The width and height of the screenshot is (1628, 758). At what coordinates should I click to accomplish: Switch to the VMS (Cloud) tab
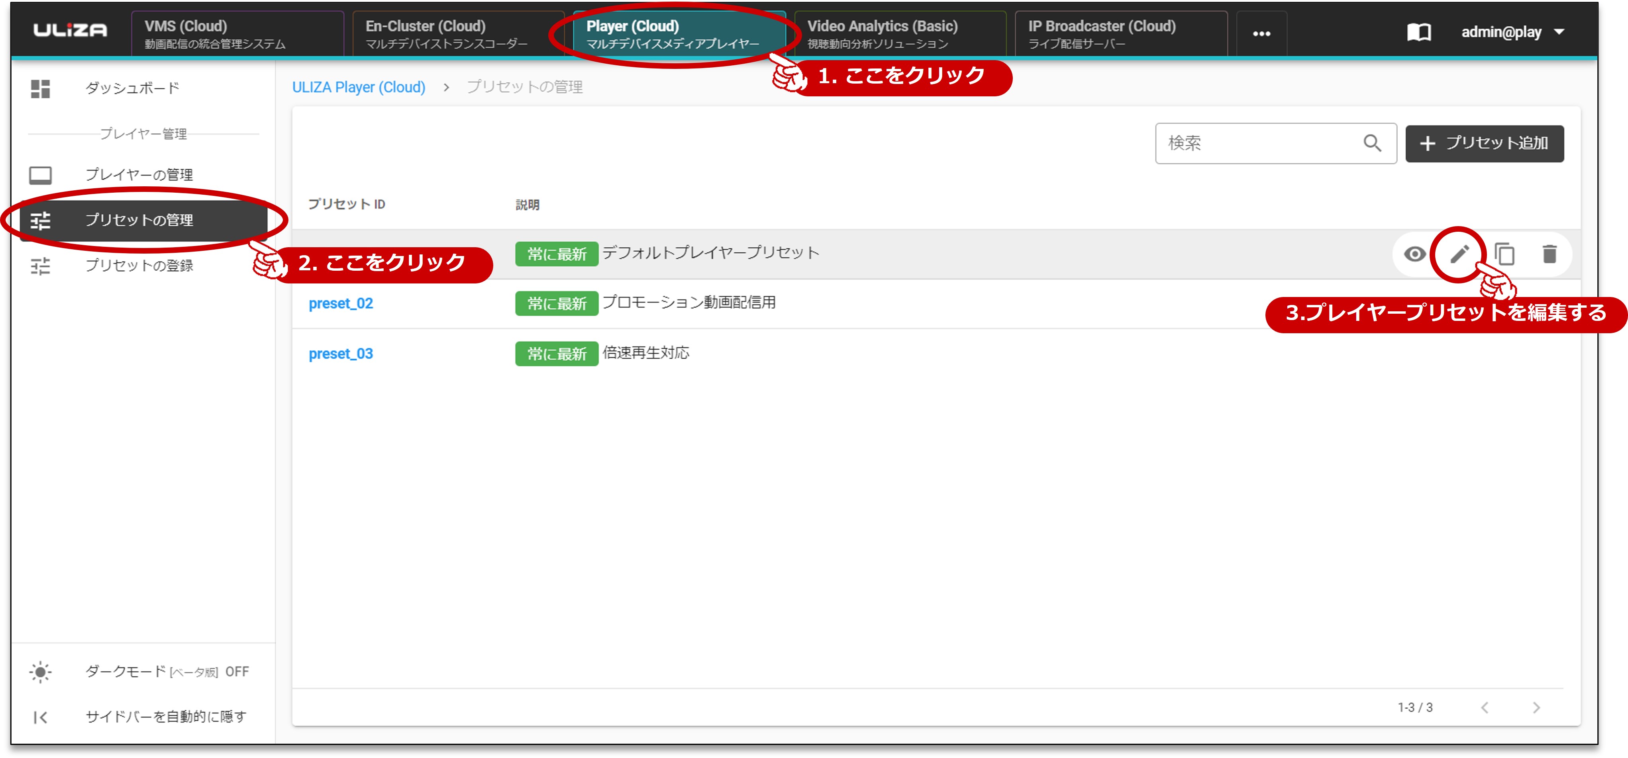237,33
